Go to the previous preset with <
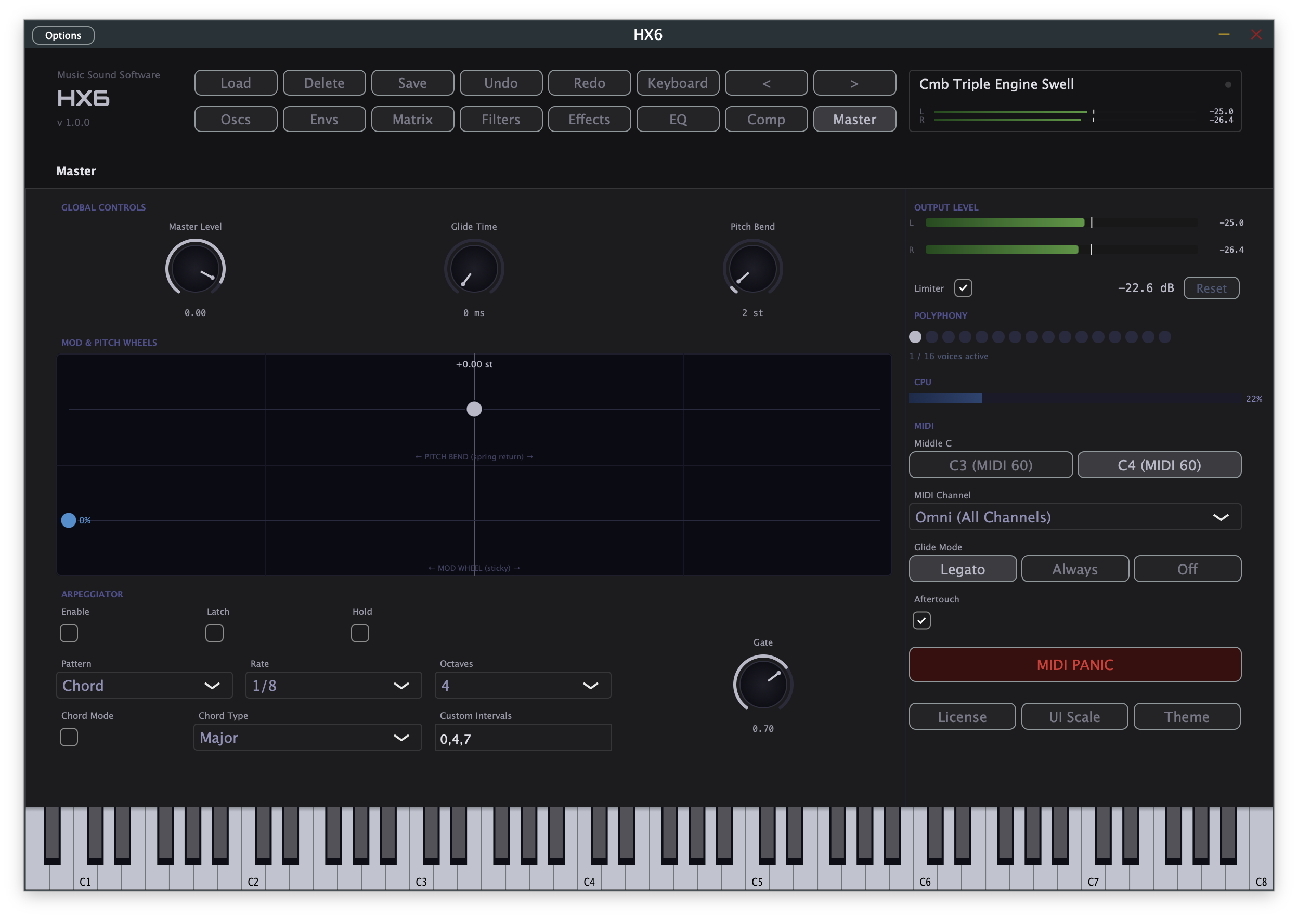 [766, 83]
